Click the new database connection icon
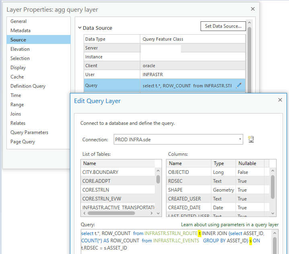This screenshot has height=254, width=289. coord(251,139)
